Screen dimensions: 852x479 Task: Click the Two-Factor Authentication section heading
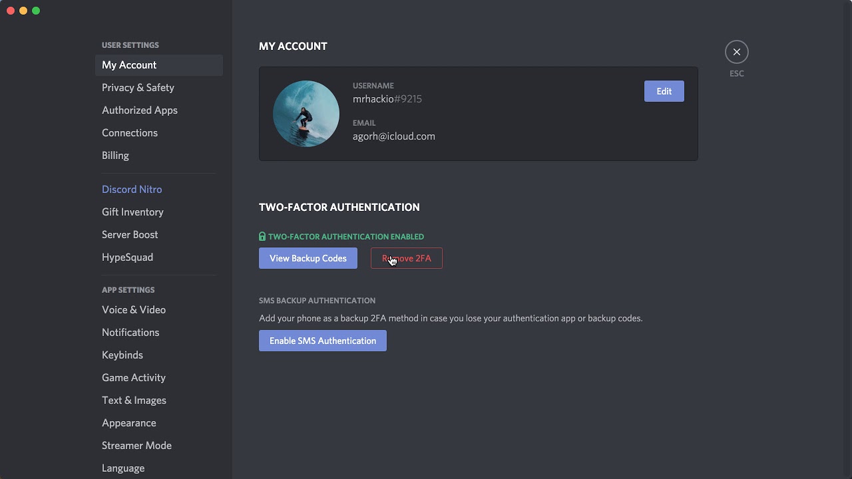coord(339,208)
